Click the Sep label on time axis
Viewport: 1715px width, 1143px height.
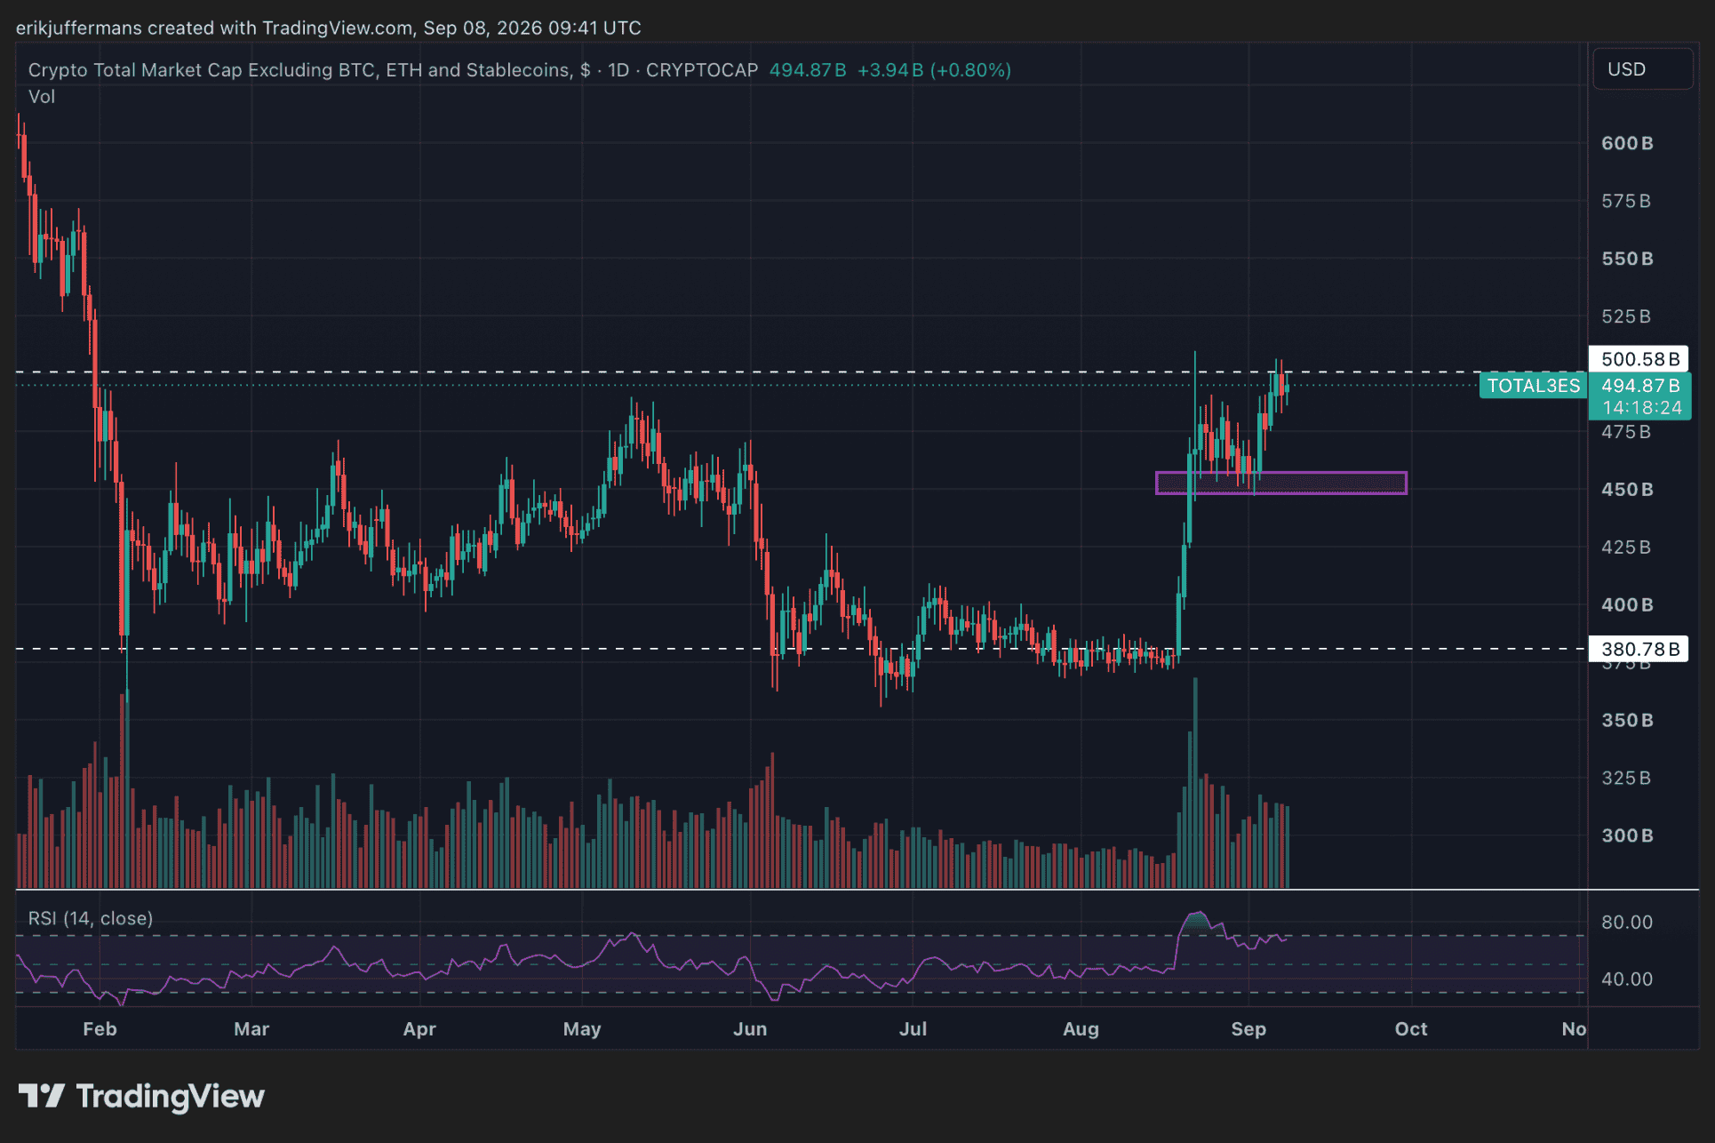pos(1248,1028)
